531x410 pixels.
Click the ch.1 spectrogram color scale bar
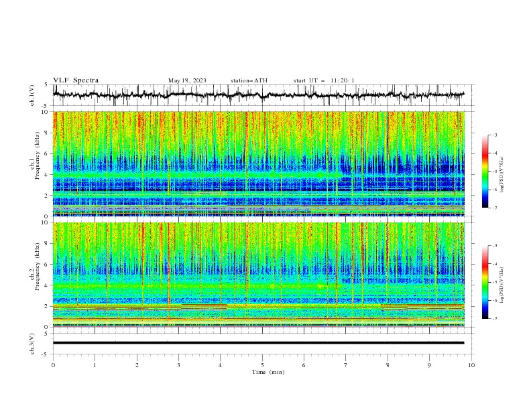pyautogui.click(x=485, y=171)
